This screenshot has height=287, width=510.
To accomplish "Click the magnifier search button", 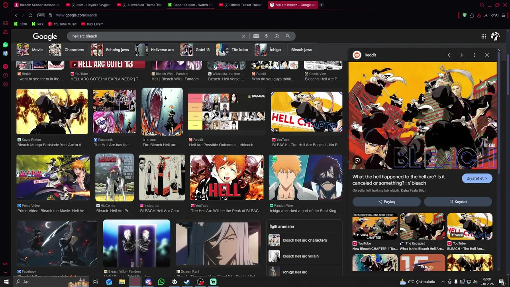I will 288,36.
